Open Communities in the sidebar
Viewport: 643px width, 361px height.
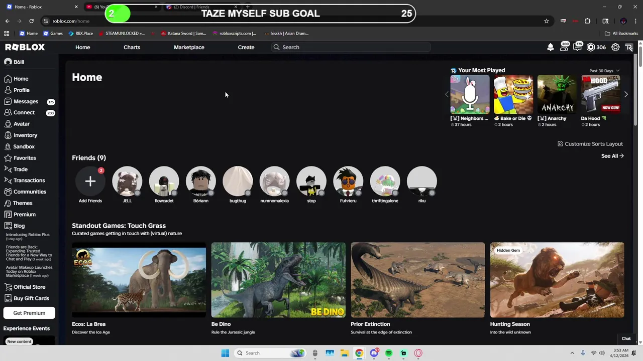tap(30, 192)
